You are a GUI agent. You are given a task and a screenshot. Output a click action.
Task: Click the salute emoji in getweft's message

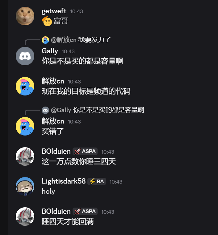(x=47, y=21)
